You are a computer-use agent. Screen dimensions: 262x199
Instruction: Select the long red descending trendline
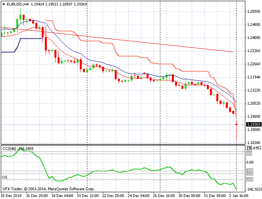click(x=159, y=44)
